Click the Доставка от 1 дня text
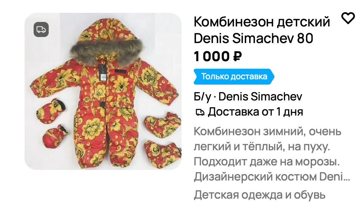This screenshot has width=364, height=216. [x=255, y=112]
